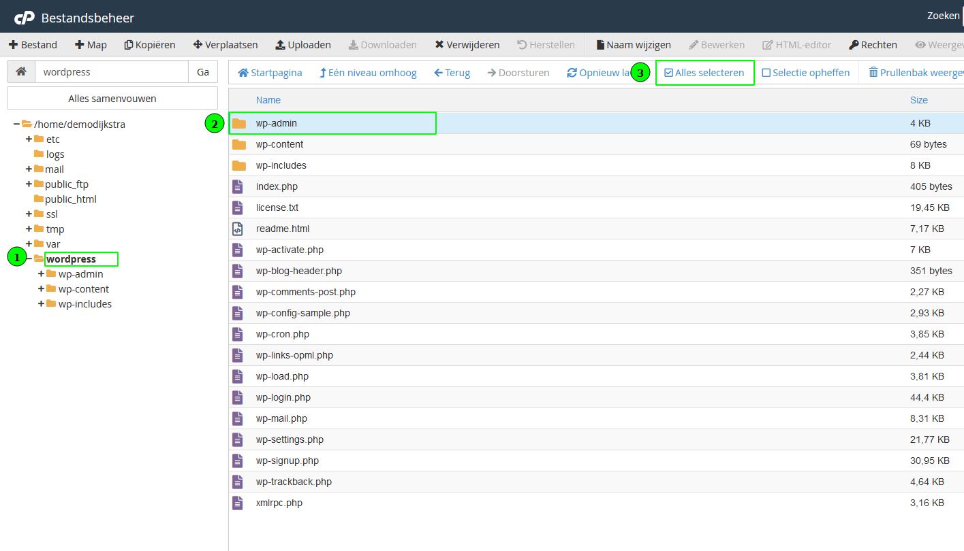964x551 pixels.
Task: Create a new folder with Map
Action: (91, 45)
